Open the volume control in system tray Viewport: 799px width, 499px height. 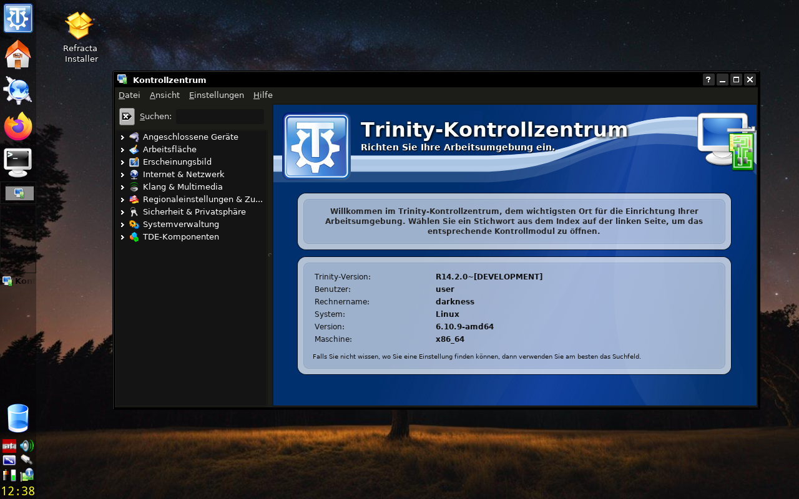coord(26,445)
